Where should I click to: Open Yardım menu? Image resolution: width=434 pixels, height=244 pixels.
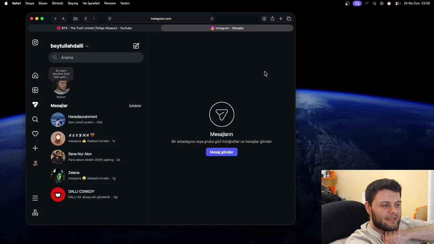coord(125,3)
